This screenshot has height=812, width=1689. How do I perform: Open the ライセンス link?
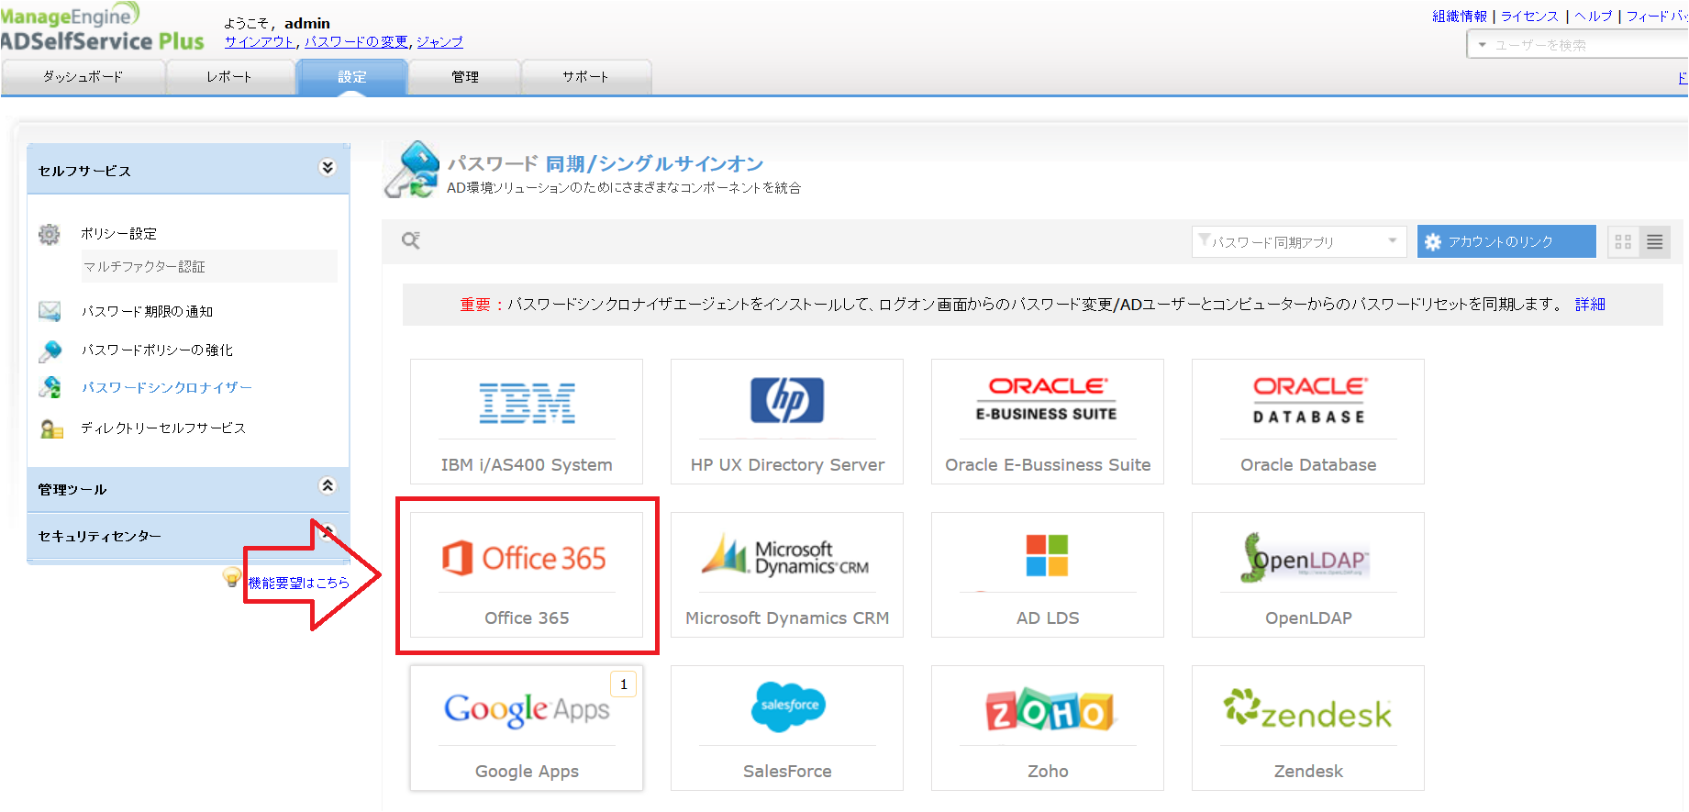(1529, 17)
